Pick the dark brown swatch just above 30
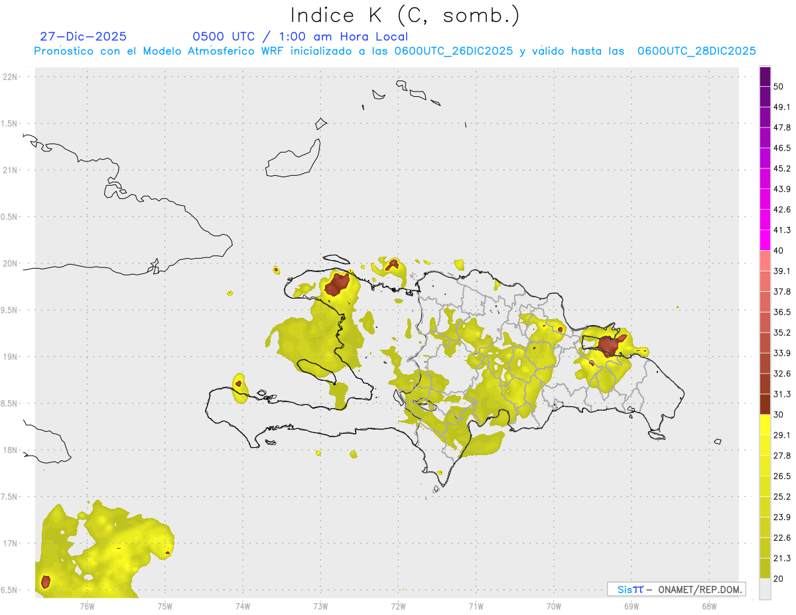Screen dimensions: 796x615 (765, 404)
